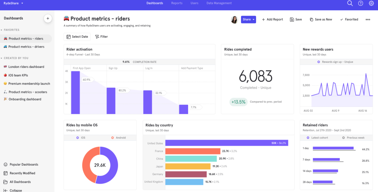Switch to the Reports tab
The image size is (378, 192).
[177, 3]
